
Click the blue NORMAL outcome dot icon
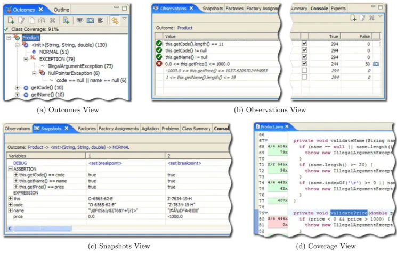coord(34,52)
